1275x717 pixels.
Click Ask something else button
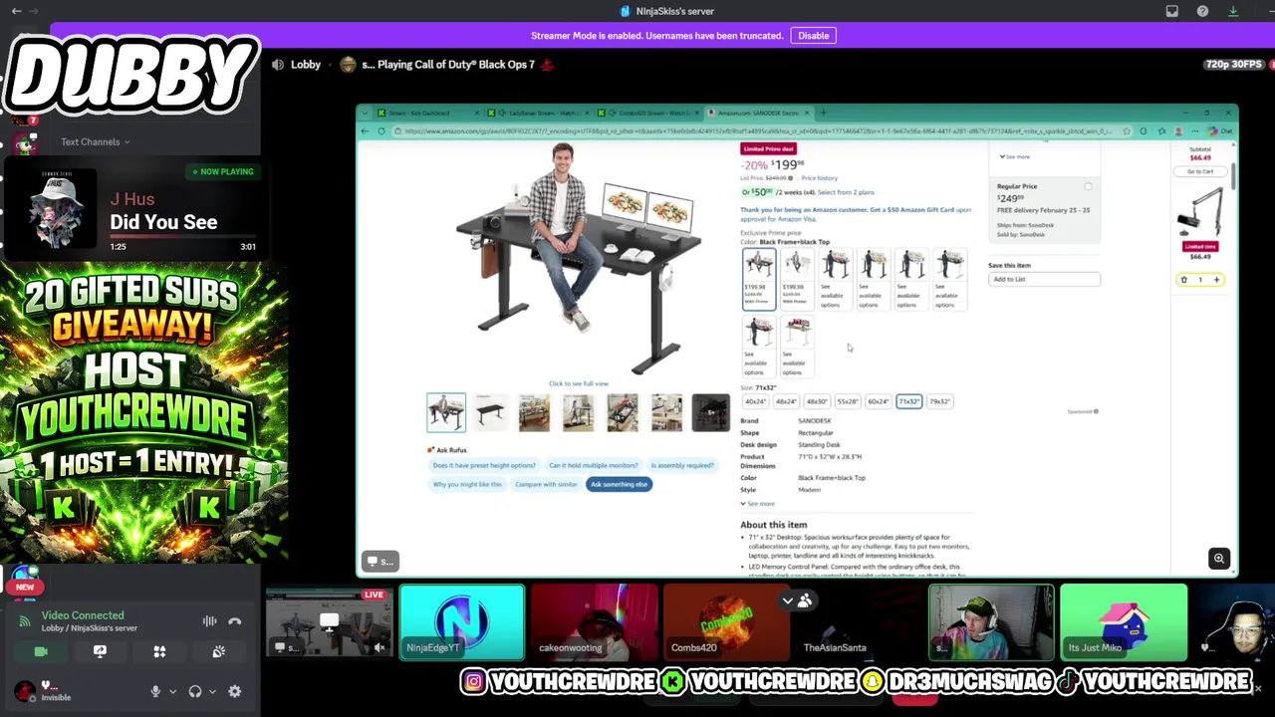(x=620, y=484)
